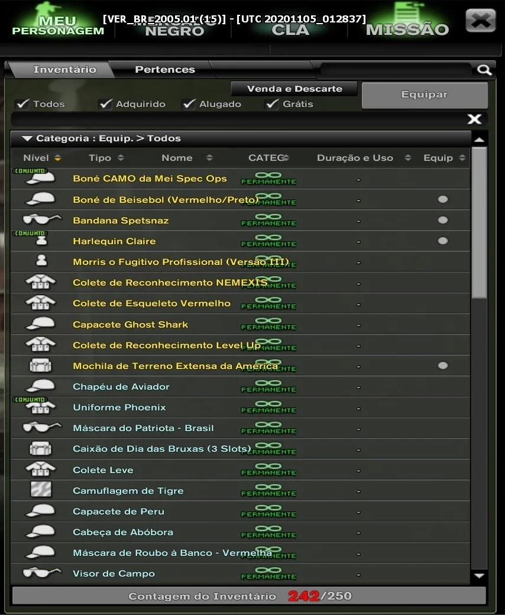The height and width of the screenshot is (615, 505).
Task: Toggle equipped dot for Mochila de Terreno Extensa
Action: [x=443, y=365]
